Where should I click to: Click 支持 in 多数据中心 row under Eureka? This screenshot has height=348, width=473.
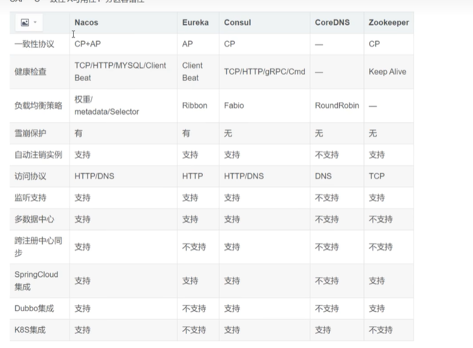tap(190, 219)
